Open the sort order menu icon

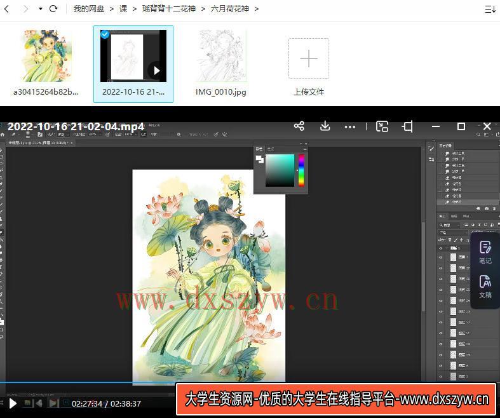click(x=490, y=9)
